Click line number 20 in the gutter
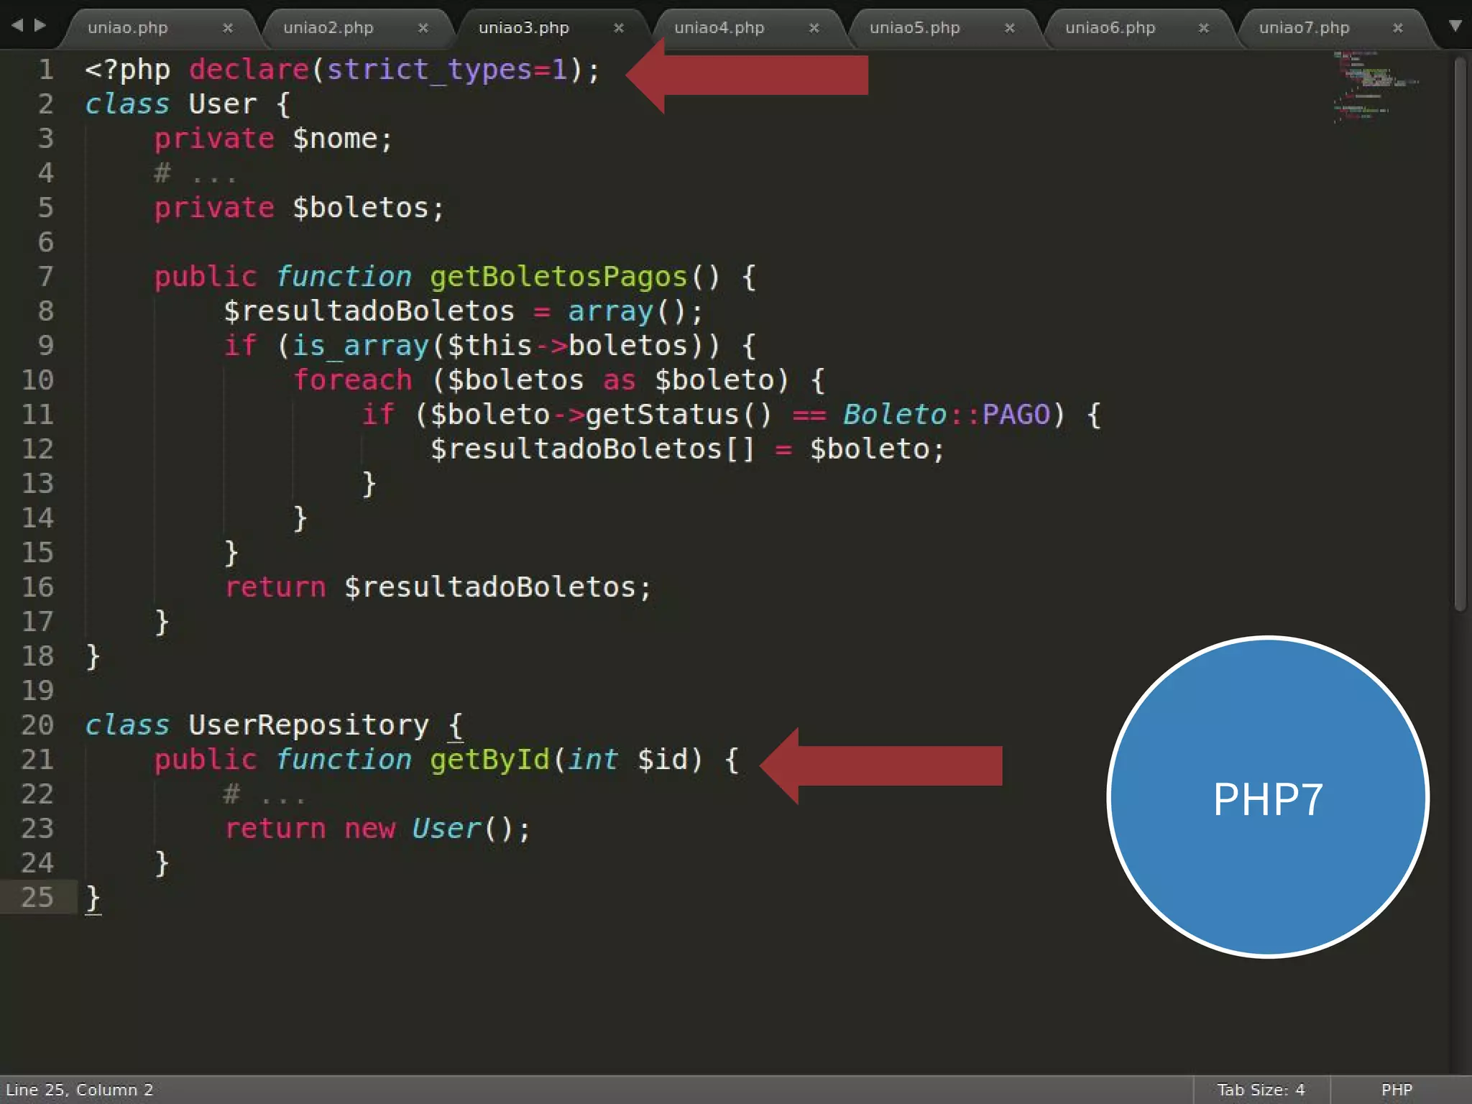 [37, 725]
